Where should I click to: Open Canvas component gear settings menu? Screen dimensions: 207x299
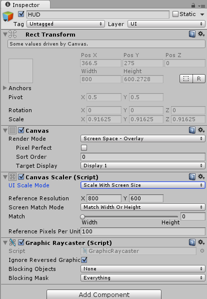click(201, 130)
